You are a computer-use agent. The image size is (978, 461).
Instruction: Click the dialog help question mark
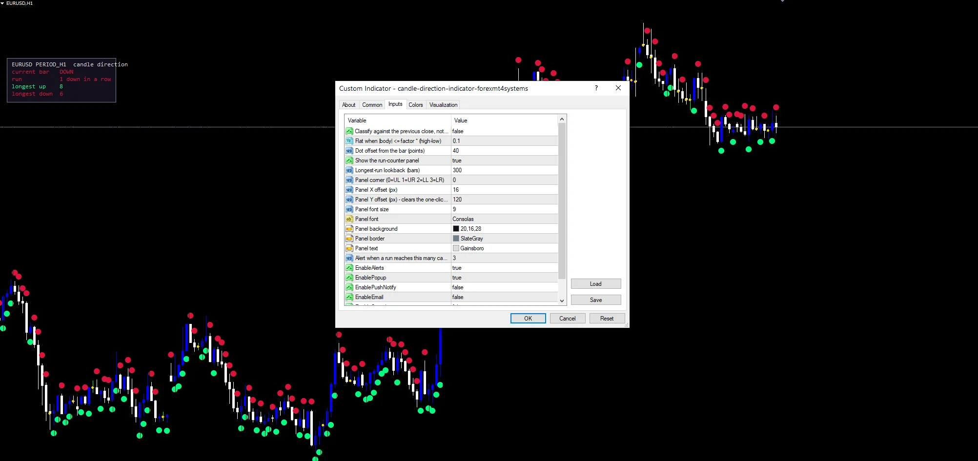tap(596, 88)
